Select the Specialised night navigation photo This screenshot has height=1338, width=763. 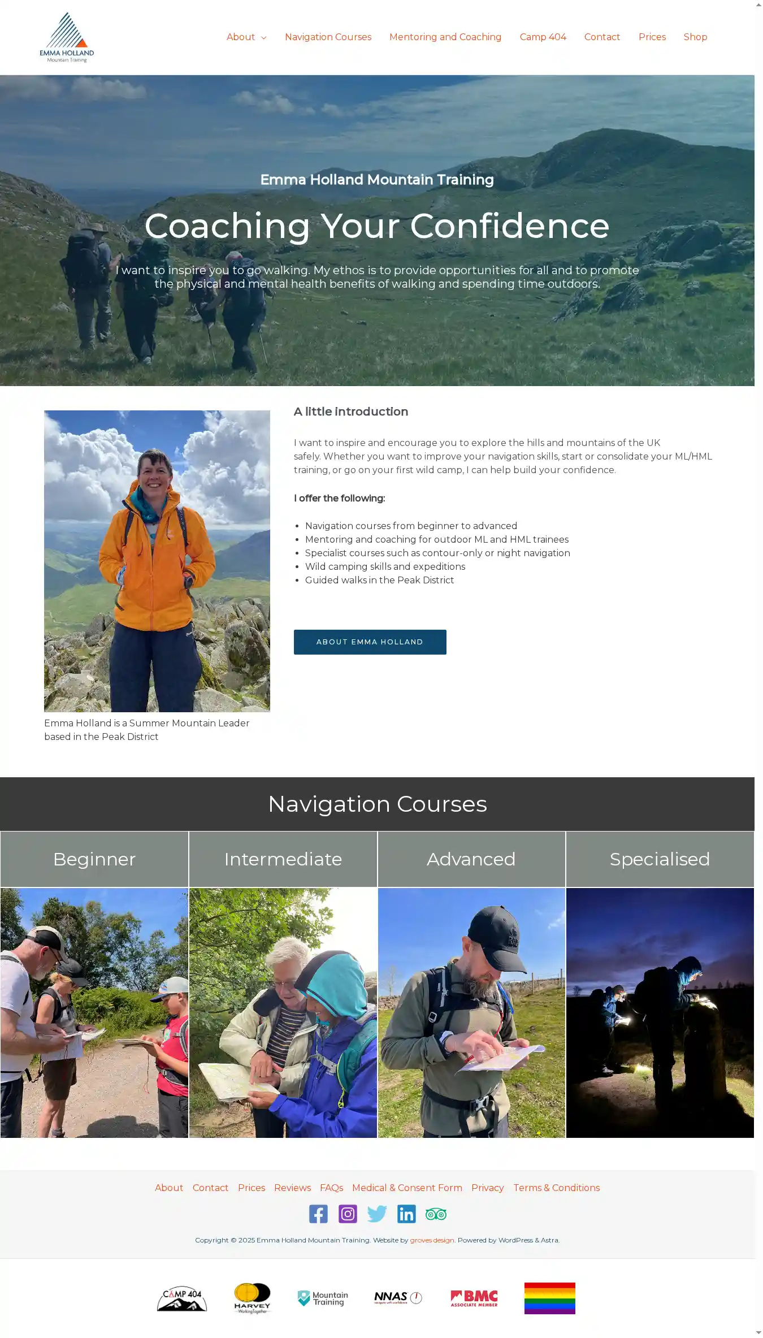660,1012
